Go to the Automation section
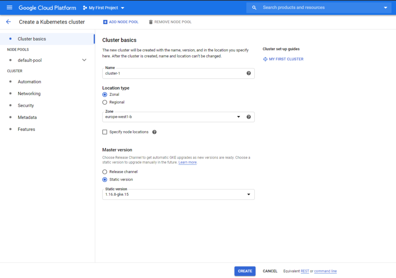 [29, 82]
